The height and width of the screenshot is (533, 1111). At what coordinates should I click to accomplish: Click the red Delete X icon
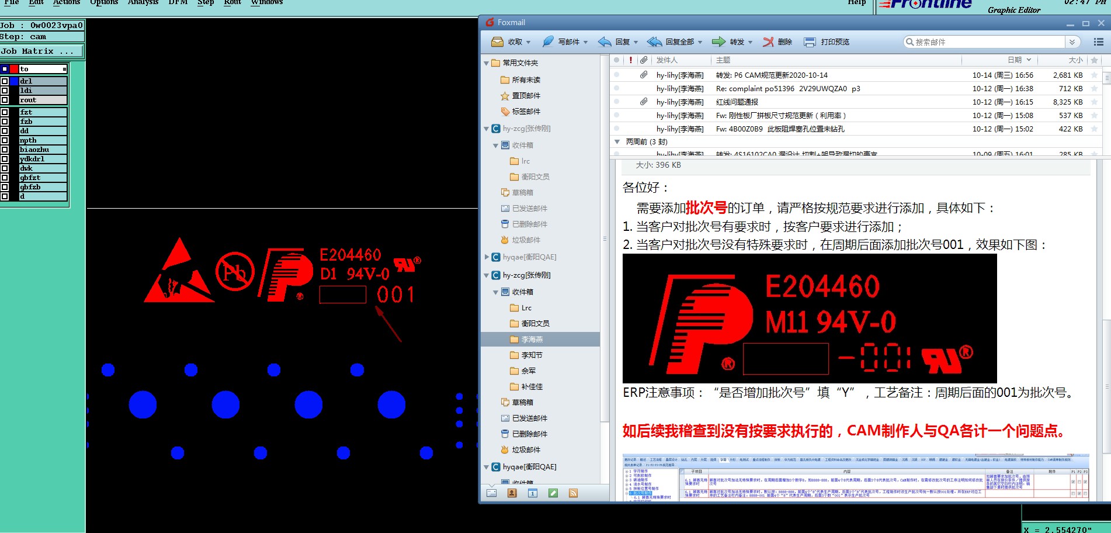pos(768,42)
